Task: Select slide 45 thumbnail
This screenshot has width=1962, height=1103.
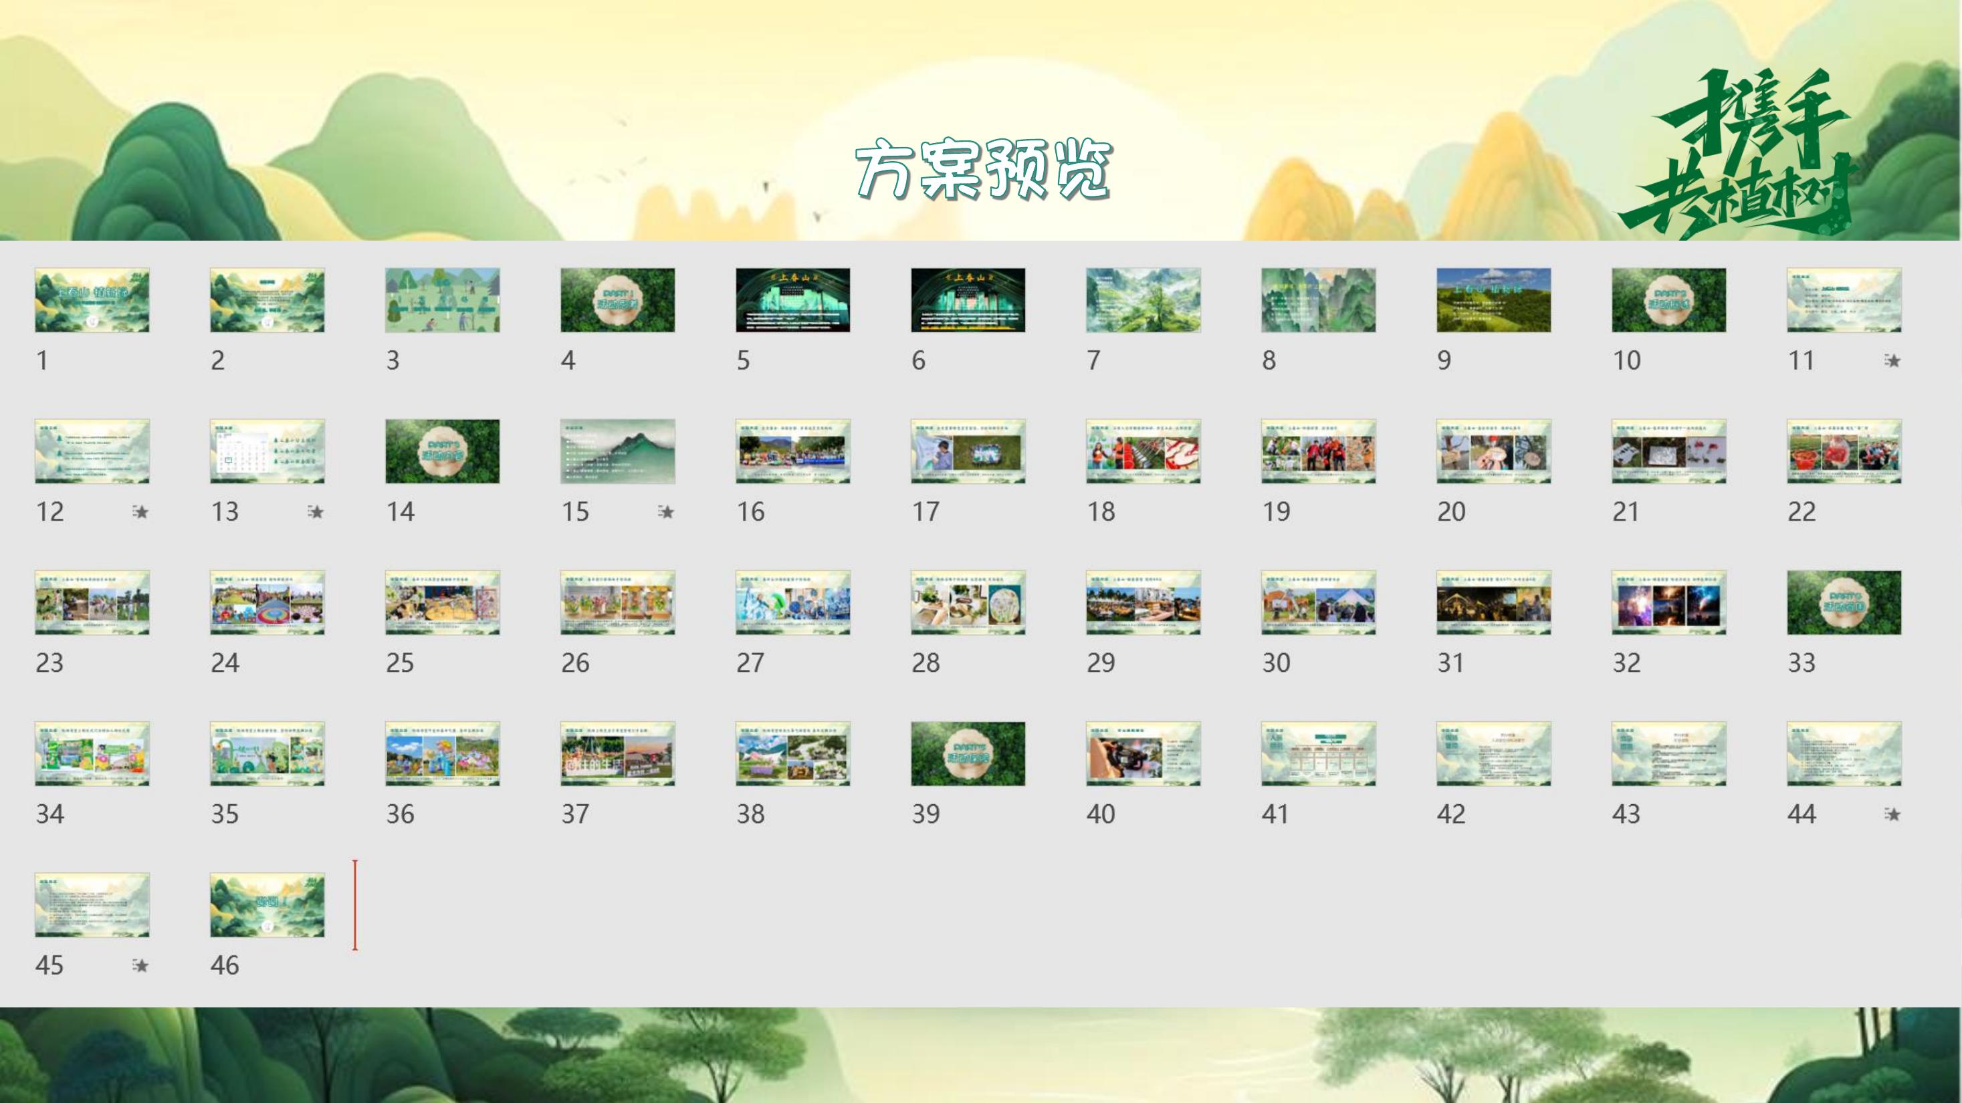Action: tap(92, 905)
